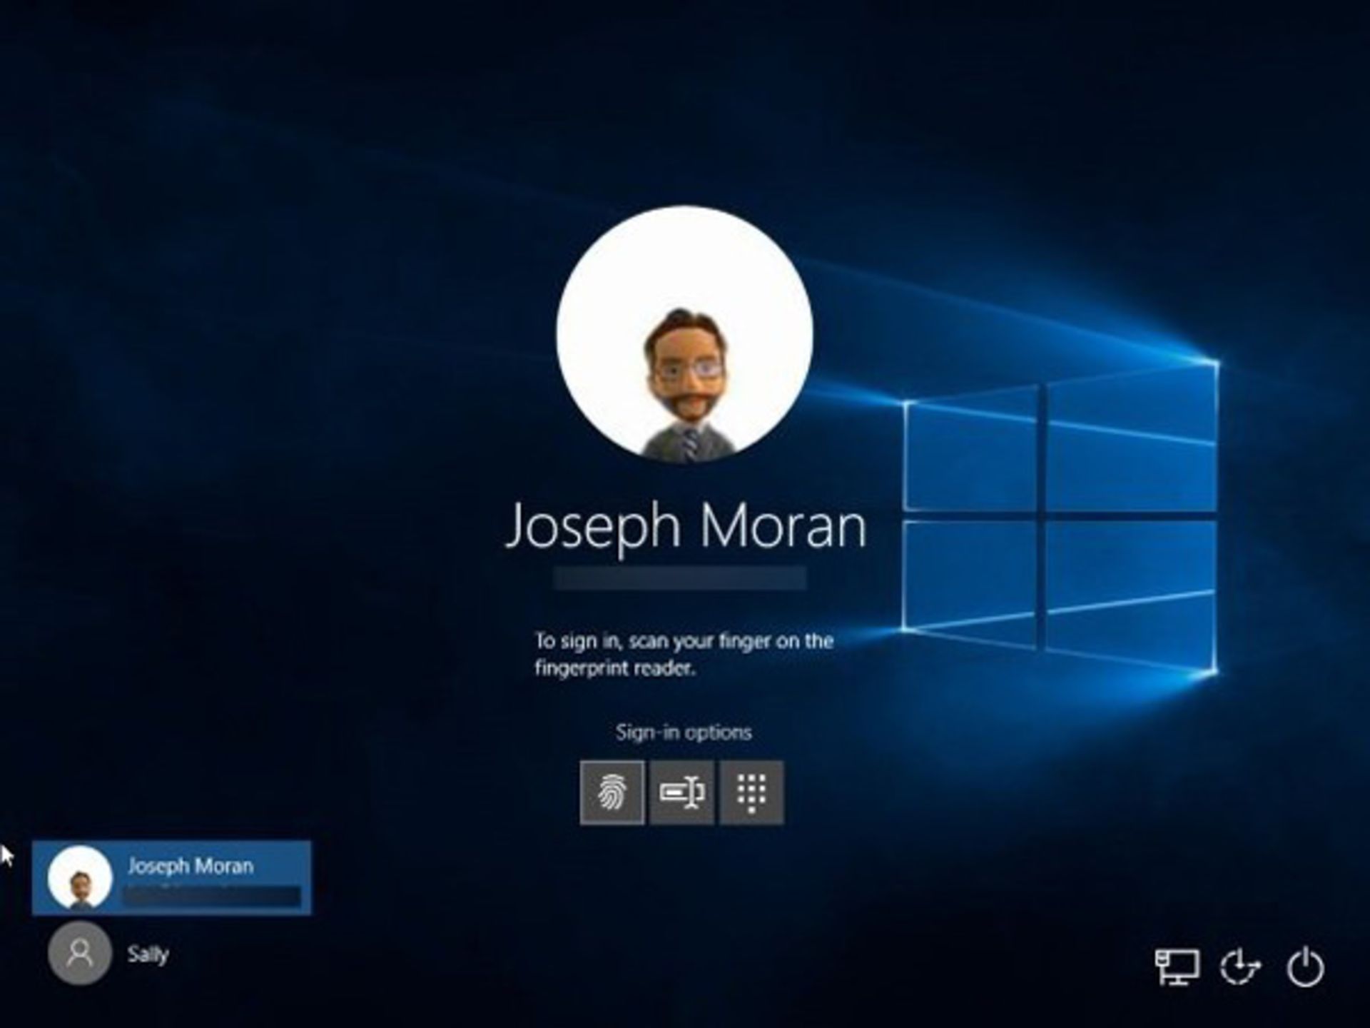Open the Ease of Access menu

(1240, 967)
